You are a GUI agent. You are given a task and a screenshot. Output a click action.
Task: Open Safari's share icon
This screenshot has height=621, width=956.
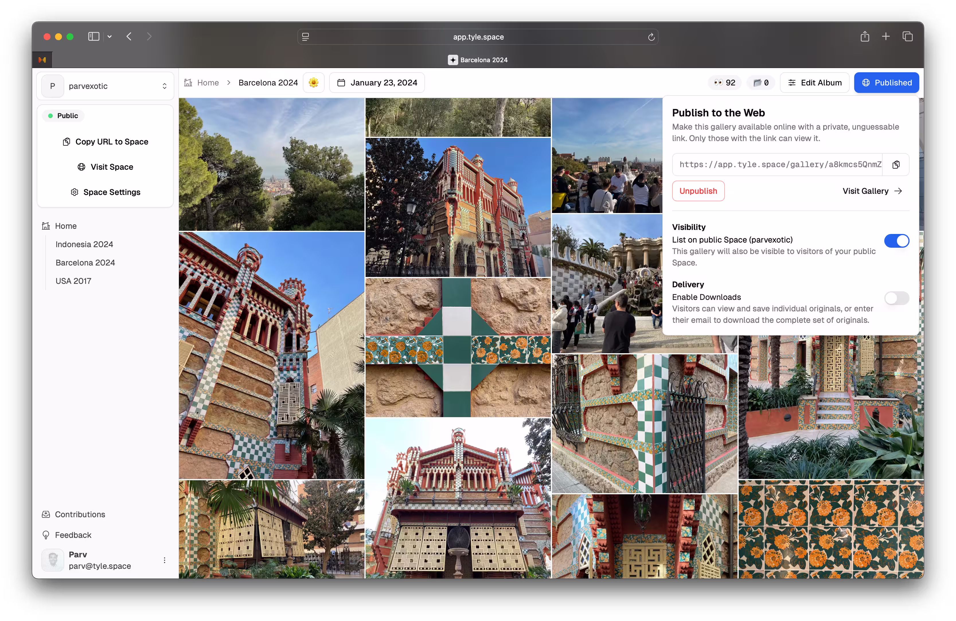(865, 36)
